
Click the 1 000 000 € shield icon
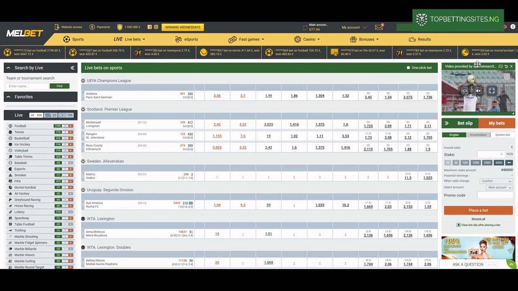pyautogui.click(x=120, y=27)
